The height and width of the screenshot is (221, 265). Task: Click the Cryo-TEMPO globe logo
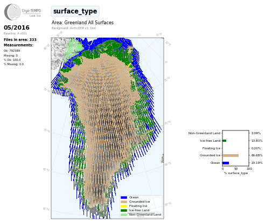pos(12,12)
